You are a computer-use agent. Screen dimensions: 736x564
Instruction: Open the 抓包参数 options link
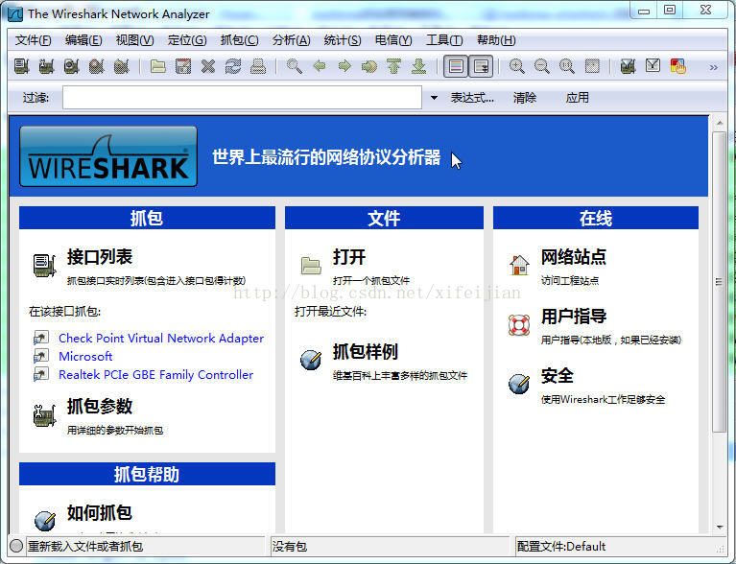(x=100, y=407)
